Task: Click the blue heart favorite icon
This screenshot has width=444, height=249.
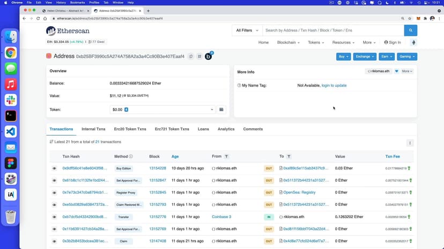Action: point(397,71)
